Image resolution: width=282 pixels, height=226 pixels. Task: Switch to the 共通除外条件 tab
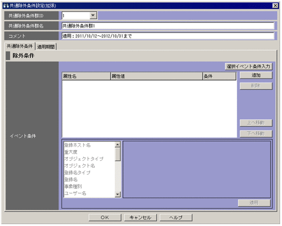(x=20, y=46)
